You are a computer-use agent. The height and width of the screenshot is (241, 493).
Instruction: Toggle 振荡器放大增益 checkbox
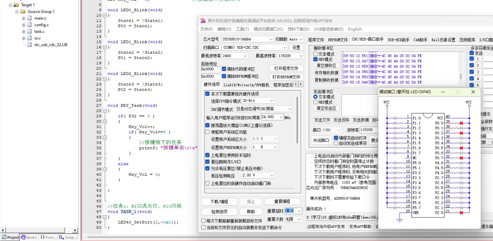tap(208, 125)
